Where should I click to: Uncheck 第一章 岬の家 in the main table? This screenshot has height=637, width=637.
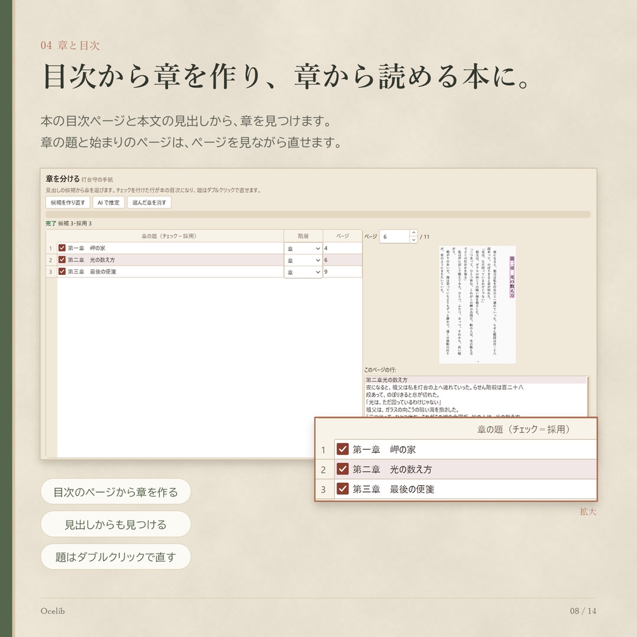pos(62,248)
